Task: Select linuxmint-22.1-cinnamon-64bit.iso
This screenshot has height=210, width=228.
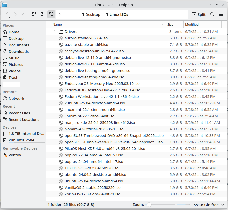Action: pos(95,110)
